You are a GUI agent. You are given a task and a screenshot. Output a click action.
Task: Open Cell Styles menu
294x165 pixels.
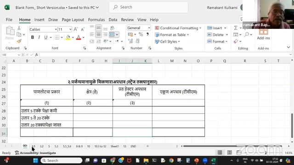pyautogui.click(x=167, y=42)
